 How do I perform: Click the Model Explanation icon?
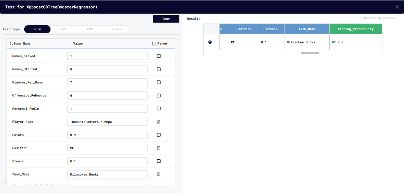click(x=362, y=18)
